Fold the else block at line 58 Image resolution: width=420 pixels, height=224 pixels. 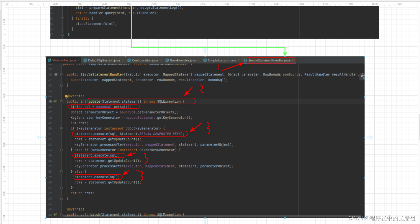click(x=62, y=172)
